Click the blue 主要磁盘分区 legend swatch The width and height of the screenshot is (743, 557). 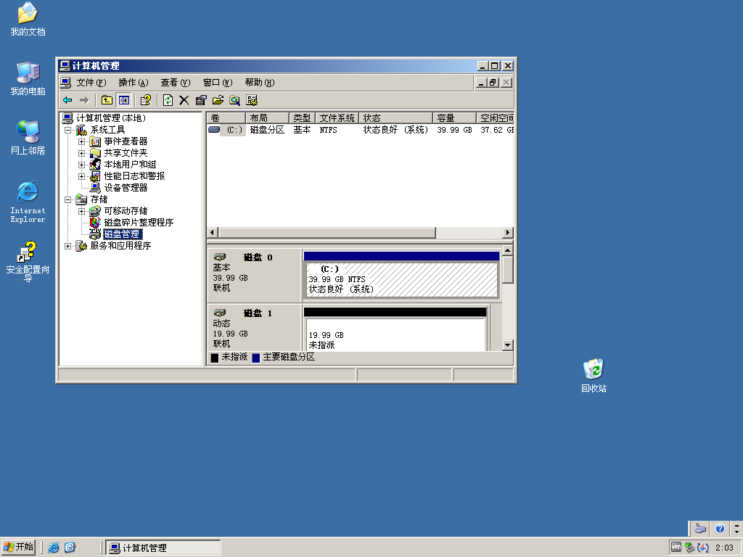256,358
